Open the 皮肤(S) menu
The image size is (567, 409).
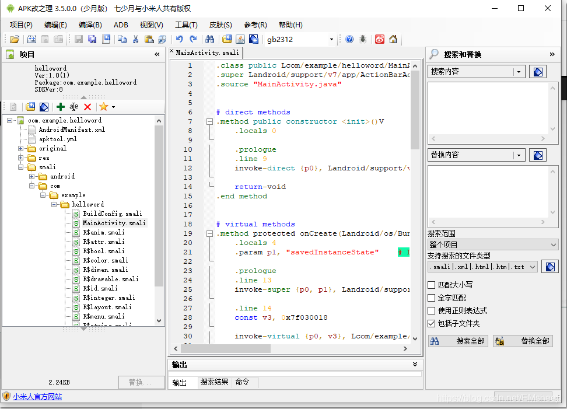[x=220, y=25]
